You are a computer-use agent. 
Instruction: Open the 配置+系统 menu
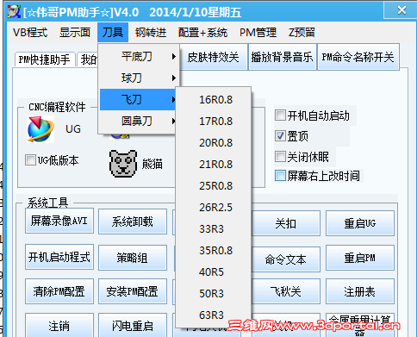pyautogui.click(x=202, y=32)
